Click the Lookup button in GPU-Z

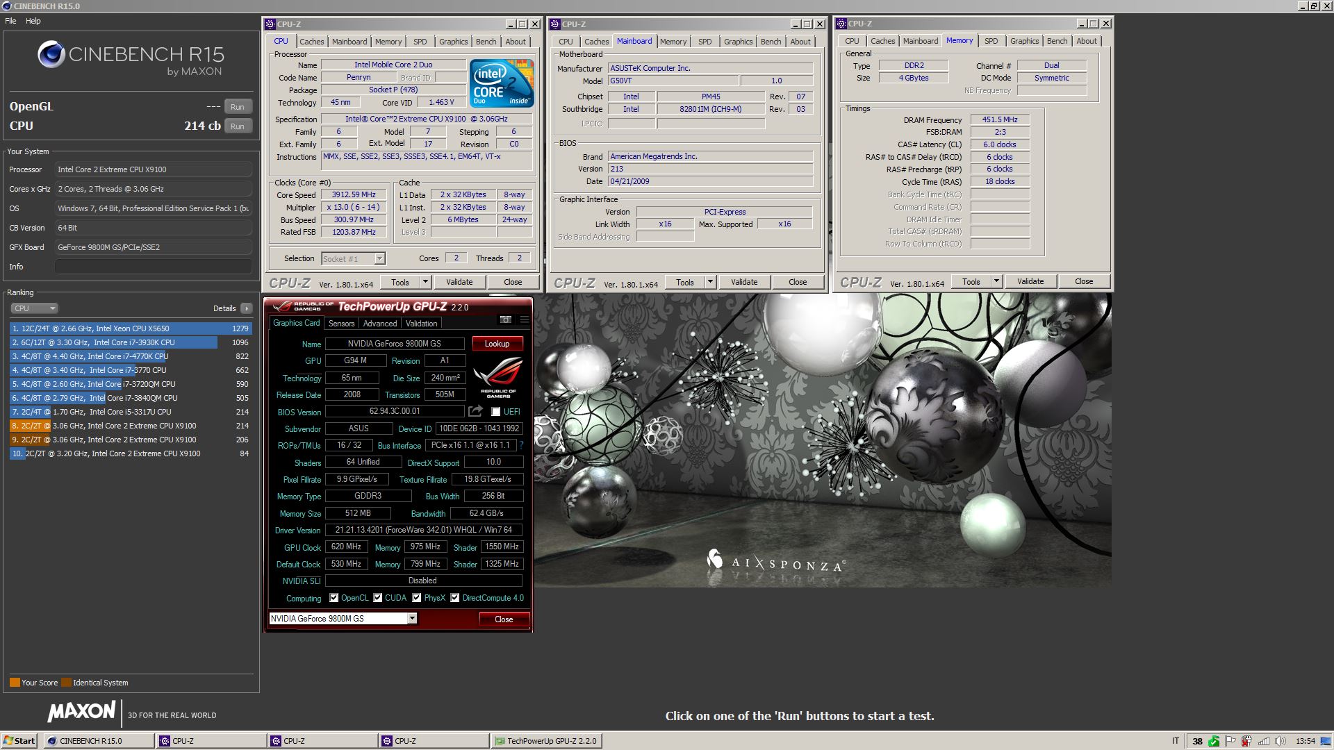(497, 344)
